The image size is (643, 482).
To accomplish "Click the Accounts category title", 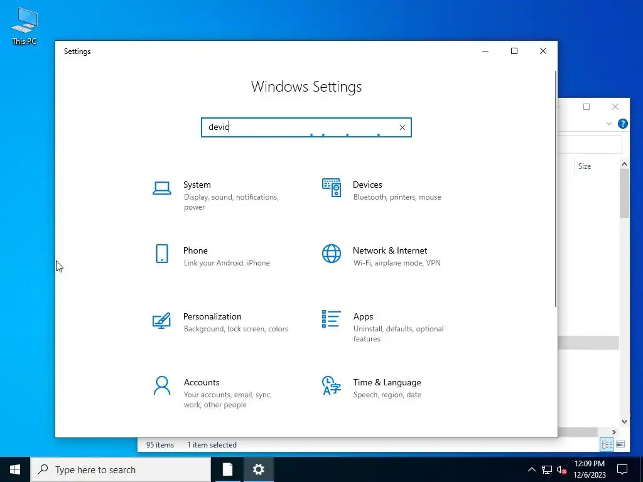I will point(202,382).
